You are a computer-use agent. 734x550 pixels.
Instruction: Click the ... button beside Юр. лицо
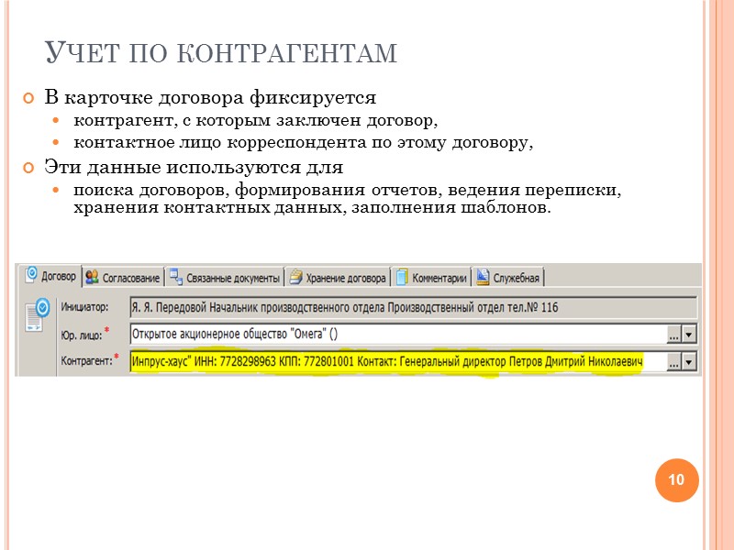coord(674,333)
